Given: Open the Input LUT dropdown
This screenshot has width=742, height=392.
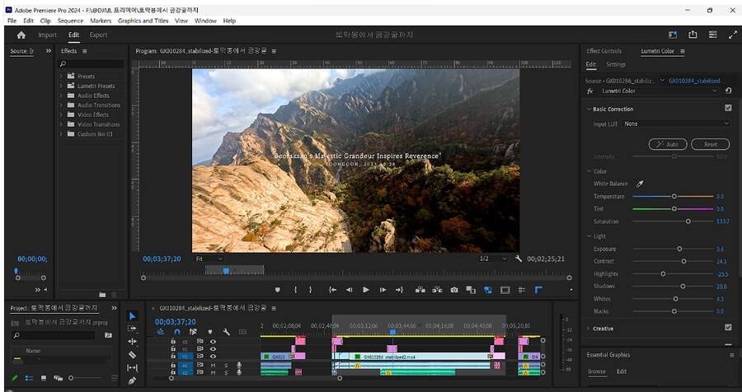Looking at the screenshot, I should [676, 124].
